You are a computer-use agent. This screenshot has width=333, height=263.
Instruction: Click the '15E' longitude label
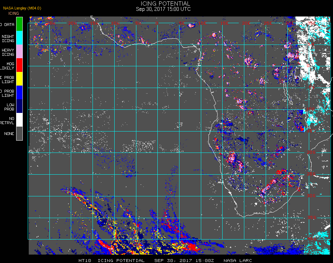[224, 23]
